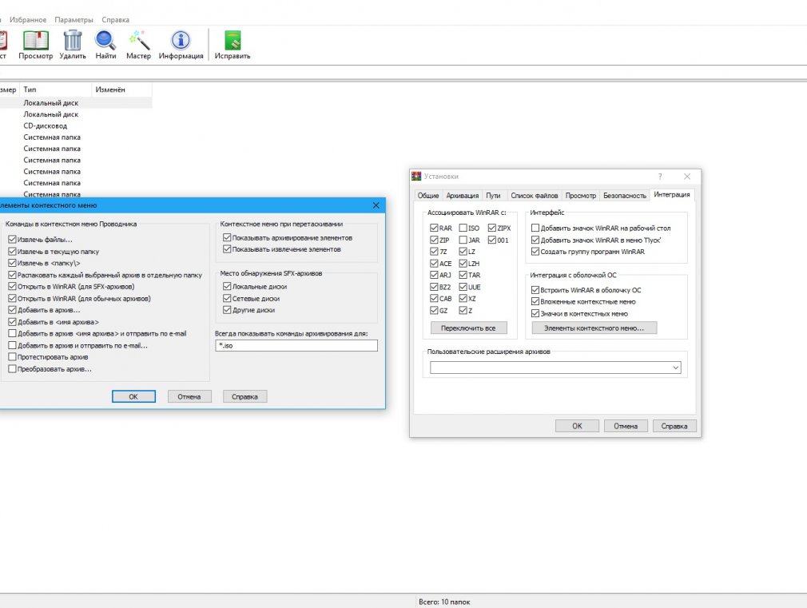The image size is (807, 608).
Task: Click the '*.iso' archive mask field
Action: [296, 345]
